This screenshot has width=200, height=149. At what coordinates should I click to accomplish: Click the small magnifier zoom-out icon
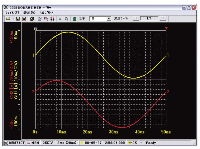[60, 19]
